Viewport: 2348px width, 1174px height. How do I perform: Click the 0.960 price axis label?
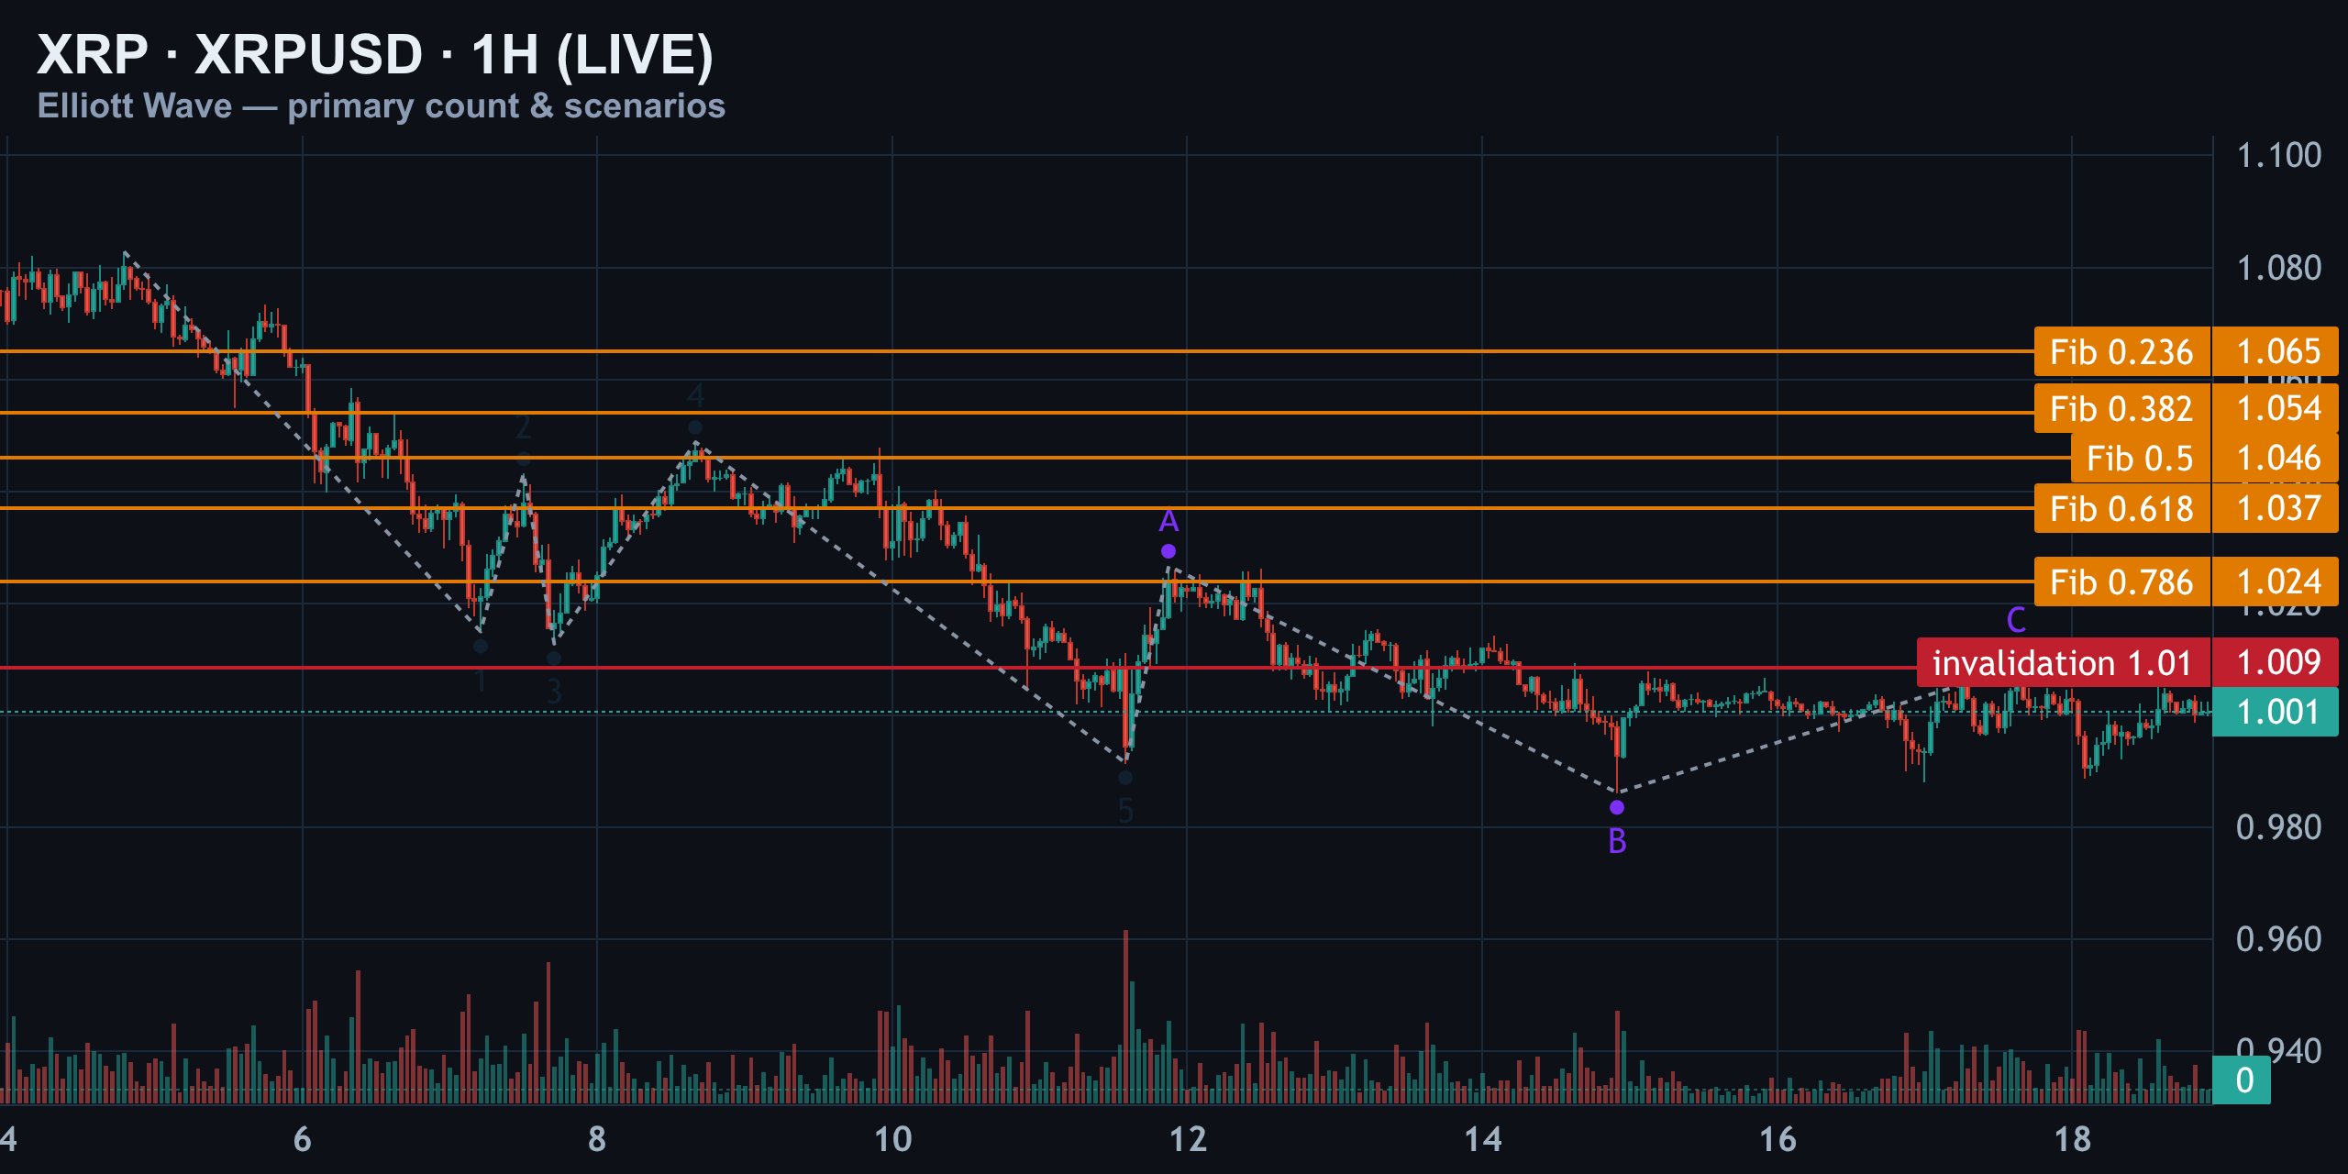coord(2278,939)
